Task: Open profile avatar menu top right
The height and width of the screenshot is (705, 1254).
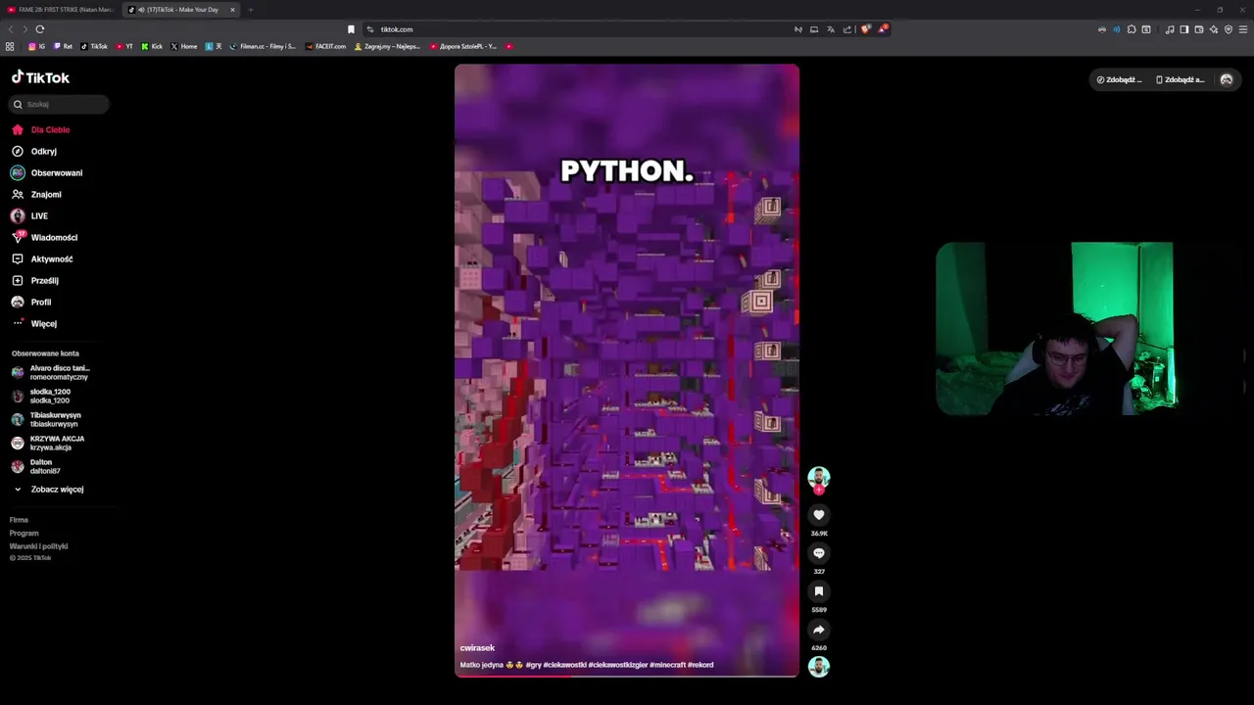Action: point(1227,79)
